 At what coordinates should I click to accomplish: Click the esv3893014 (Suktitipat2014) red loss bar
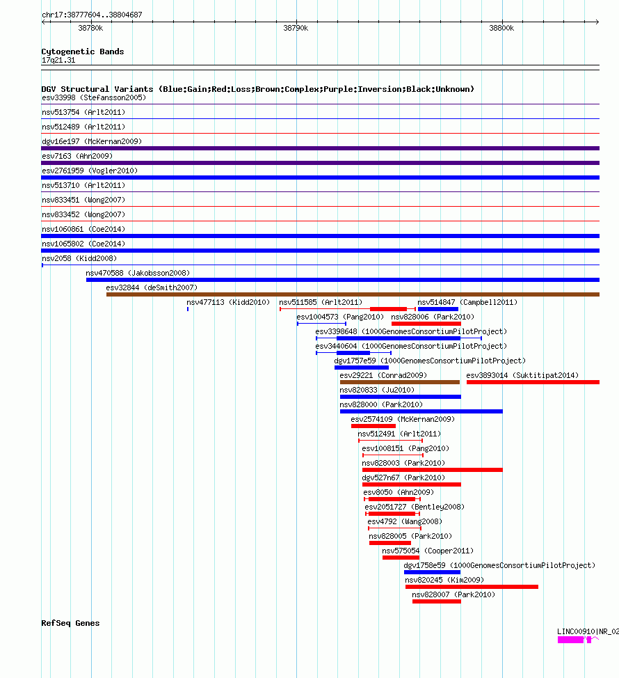point(533,382)
